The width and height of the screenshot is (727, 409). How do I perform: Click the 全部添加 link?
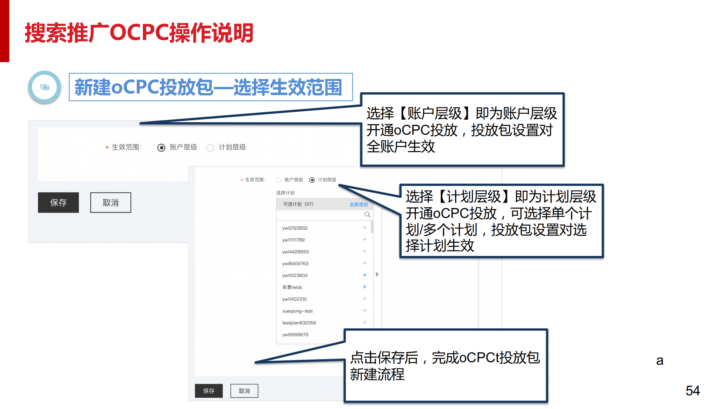[x=358, y=204]
